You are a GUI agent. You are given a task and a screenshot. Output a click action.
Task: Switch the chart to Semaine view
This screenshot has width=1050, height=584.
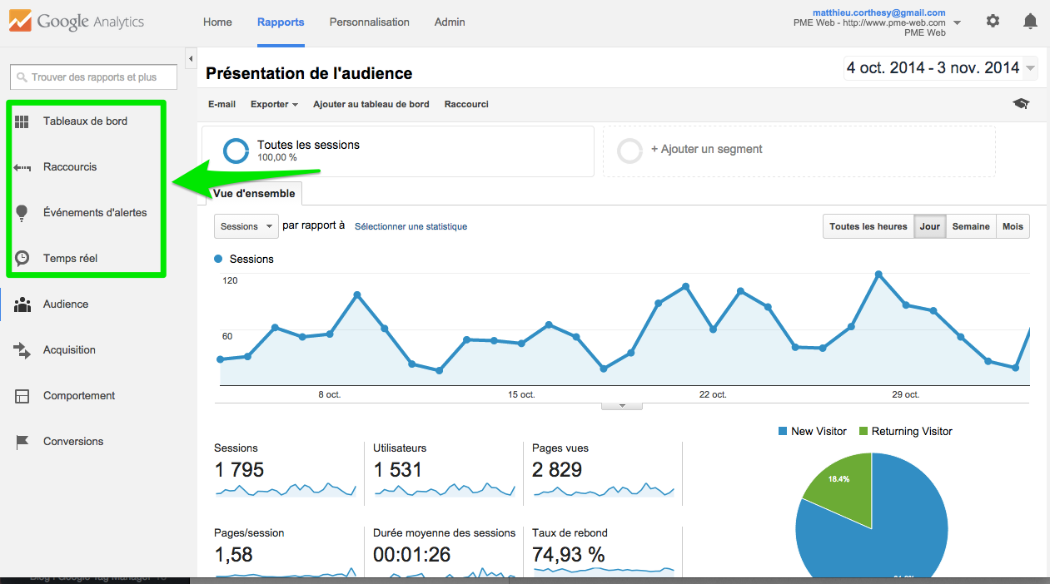pos(971,226)
